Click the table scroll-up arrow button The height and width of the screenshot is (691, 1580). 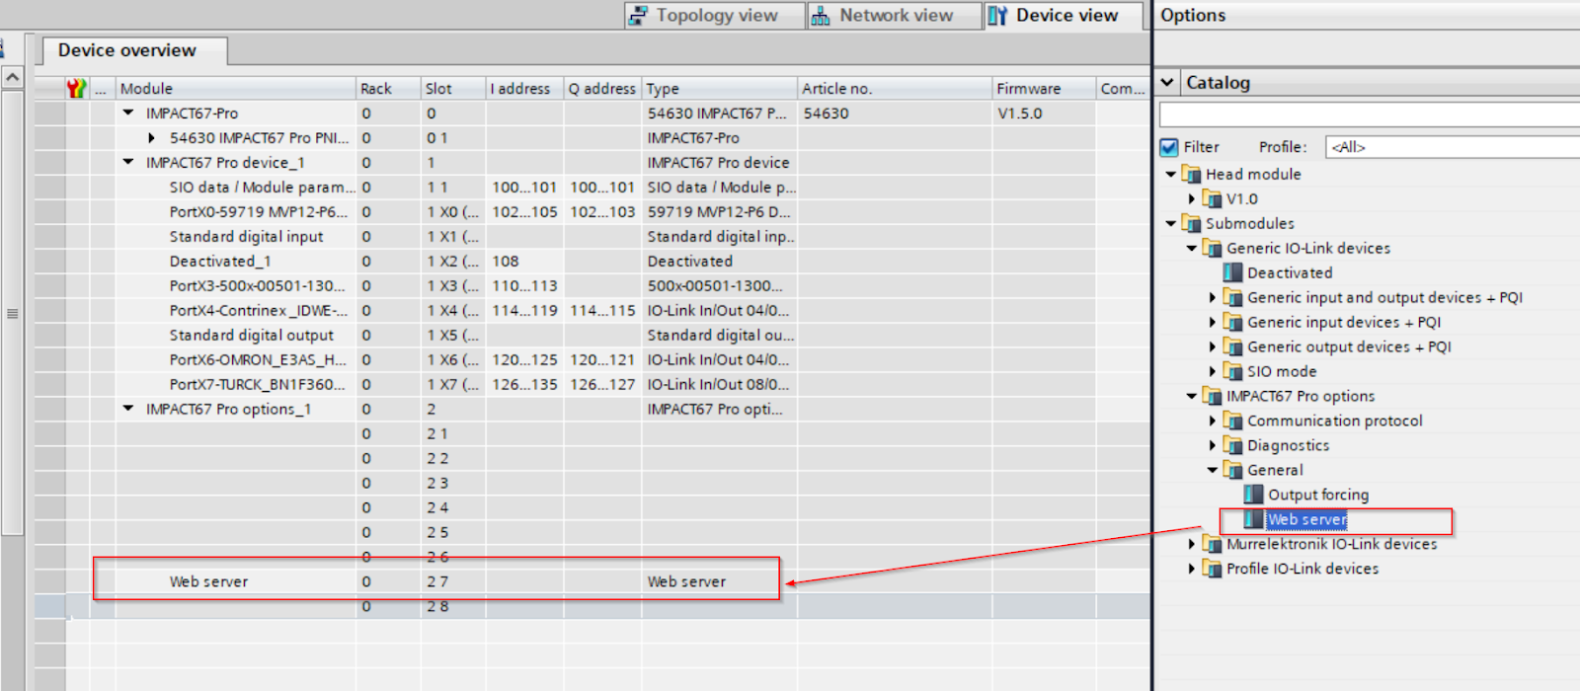(12, 77)
